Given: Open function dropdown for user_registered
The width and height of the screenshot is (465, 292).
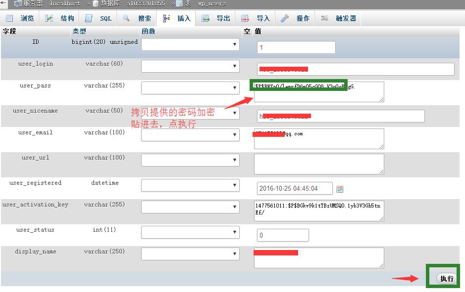Looking at the screenshot, I should (x=190, y=185).
